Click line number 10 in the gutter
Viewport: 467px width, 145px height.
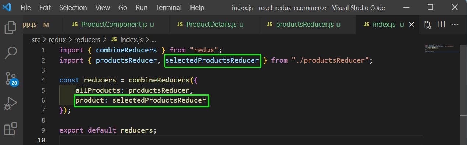pyautogui.click(x=42, y=140)
